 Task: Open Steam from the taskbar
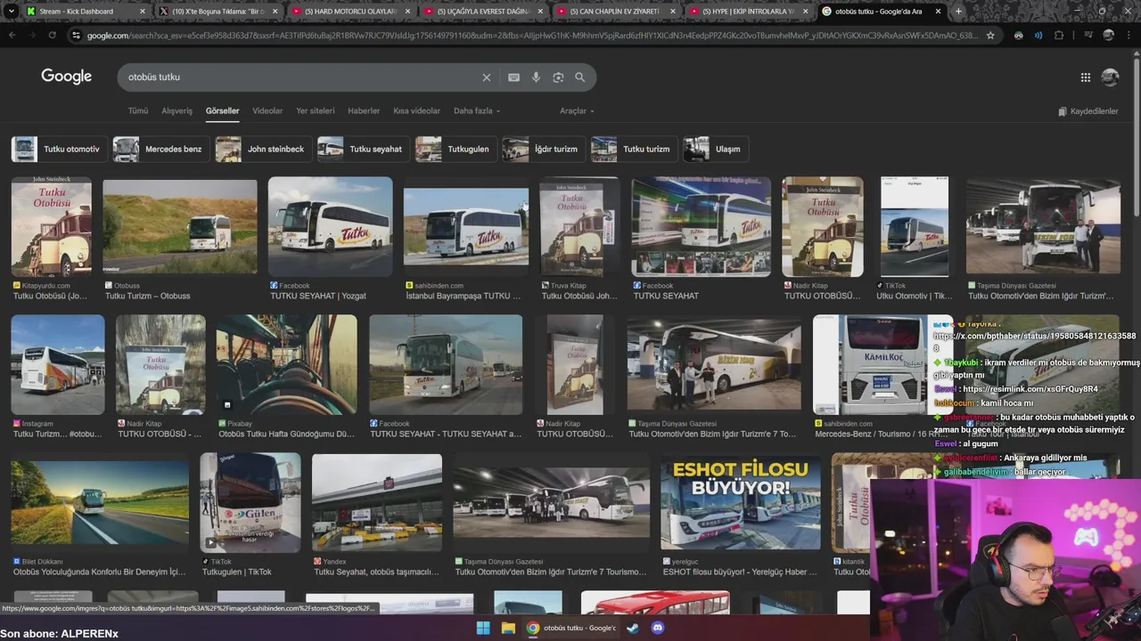tap(633, 628)
